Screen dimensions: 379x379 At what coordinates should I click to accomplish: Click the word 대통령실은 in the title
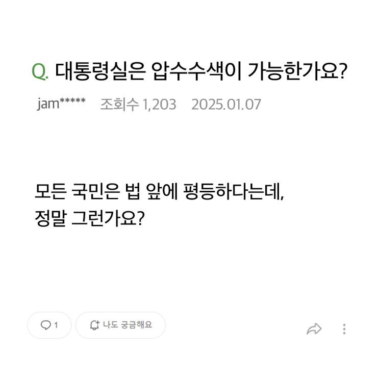100,71
